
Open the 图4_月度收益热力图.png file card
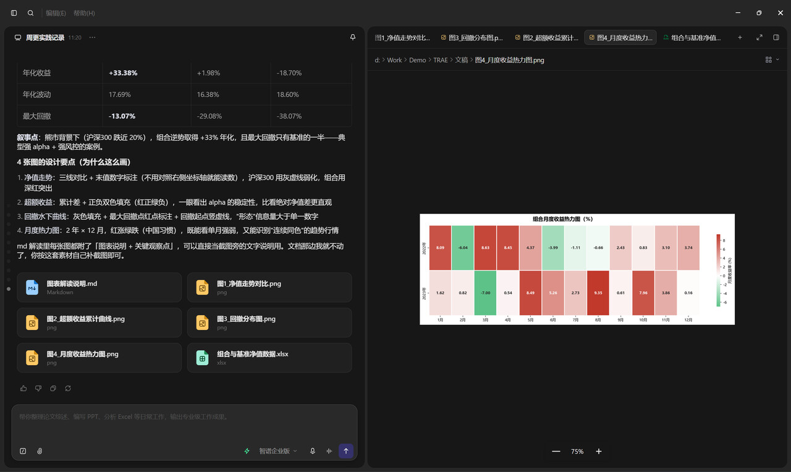[99, 358]
